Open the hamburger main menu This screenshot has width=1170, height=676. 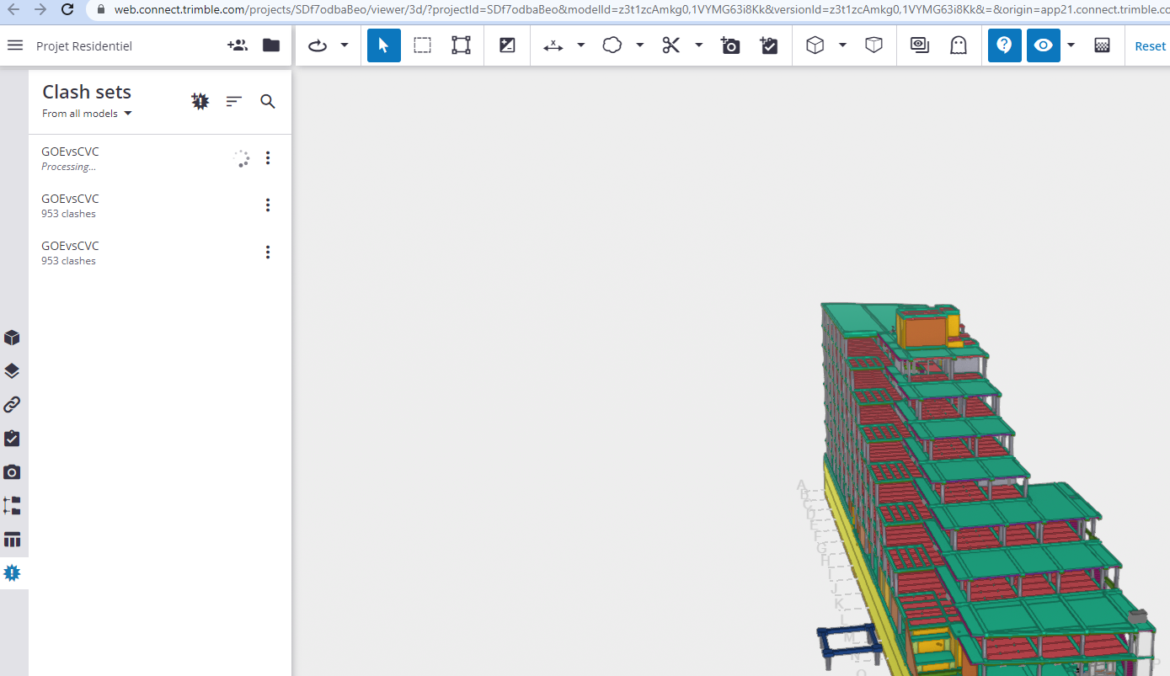[15, 45]
